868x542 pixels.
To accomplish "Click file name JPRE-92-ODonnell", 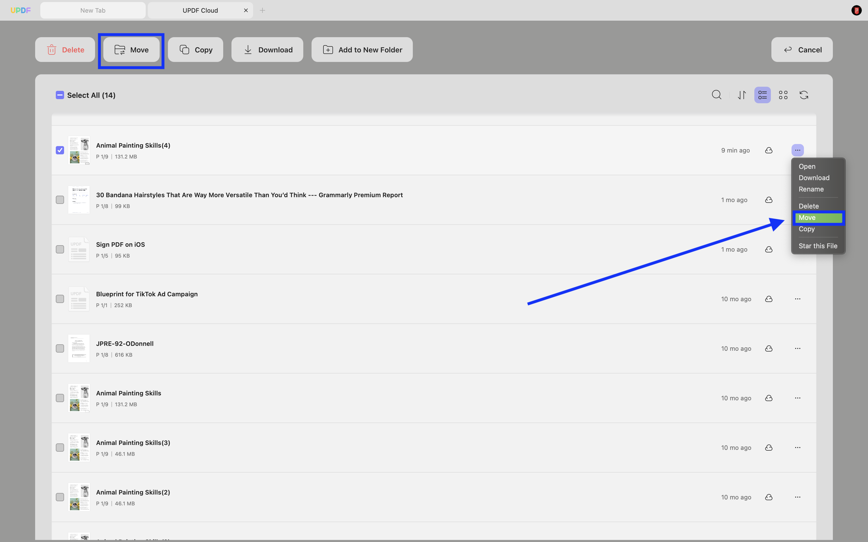I will pyautogui.click(x=125, y=344).
